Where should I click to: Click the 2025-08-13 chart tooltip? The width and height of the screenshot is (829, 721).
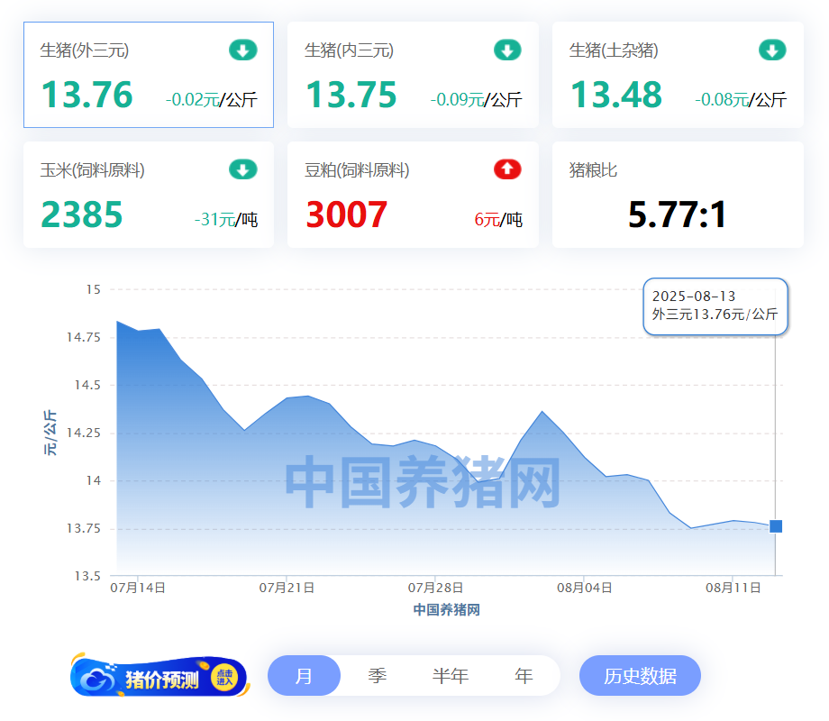[x=715, y=306]
